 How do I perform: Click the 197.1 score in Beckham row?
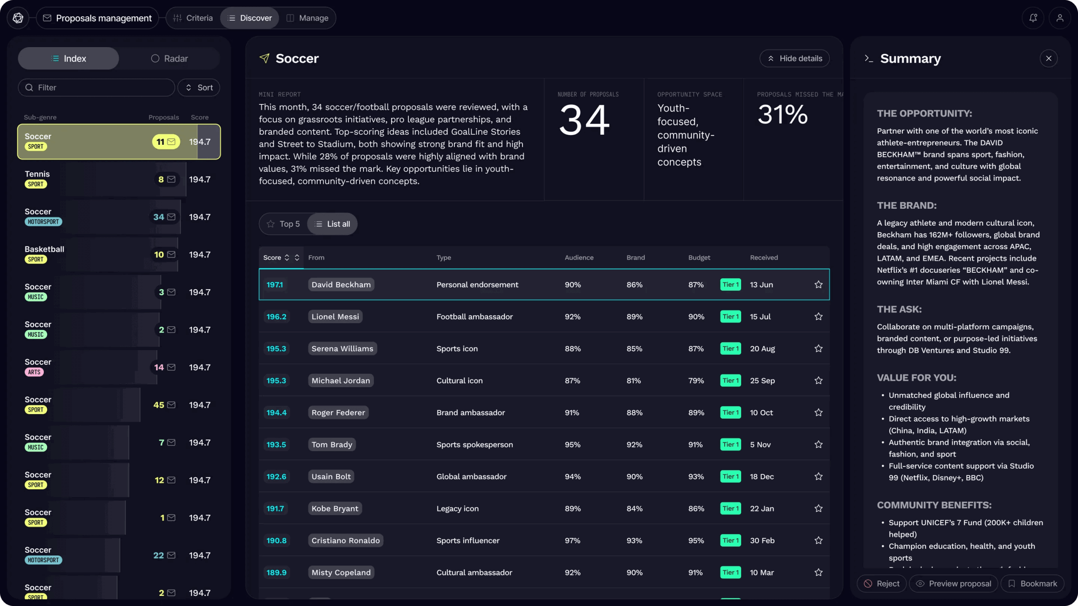[275, 285]
